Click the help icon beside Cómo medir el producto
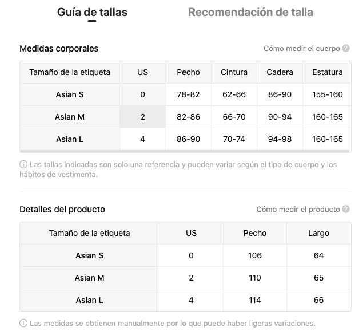Image resolution: width=355 pixels, height=335 pixels. 346,210
